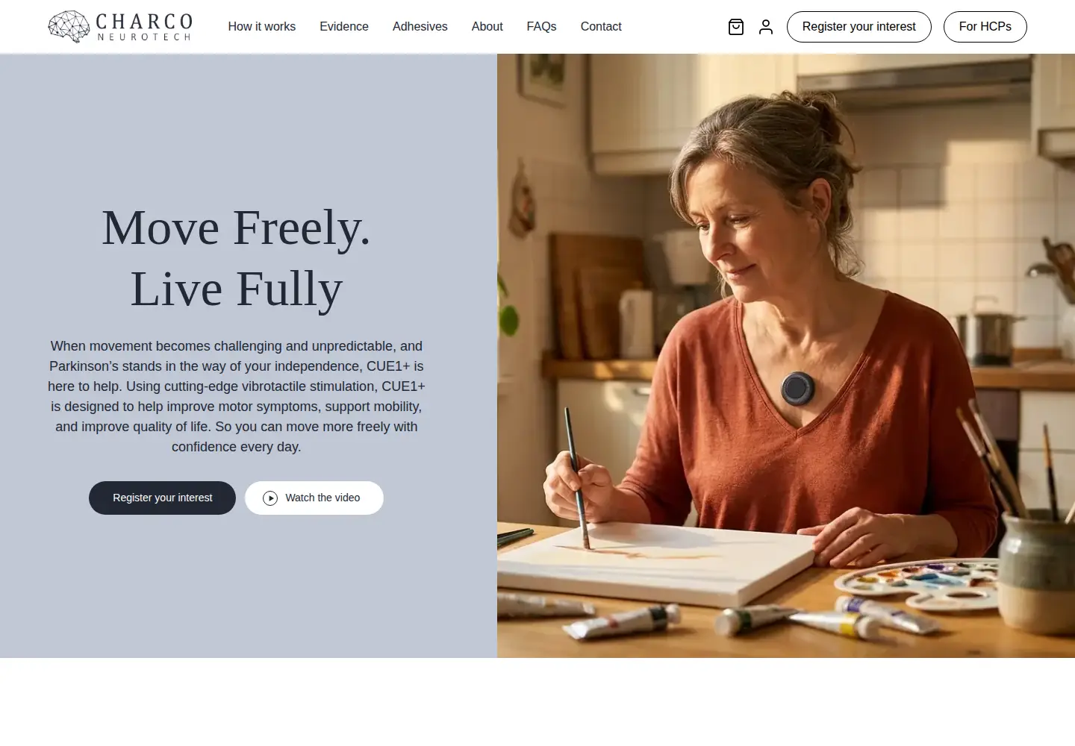
Task: Click the play icon in Watch the video
Action: [270, 498]
